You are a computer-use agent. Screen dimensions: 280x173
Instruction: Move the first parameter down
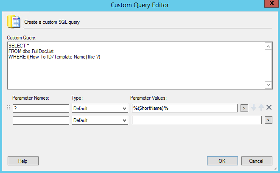coord(254,108)
